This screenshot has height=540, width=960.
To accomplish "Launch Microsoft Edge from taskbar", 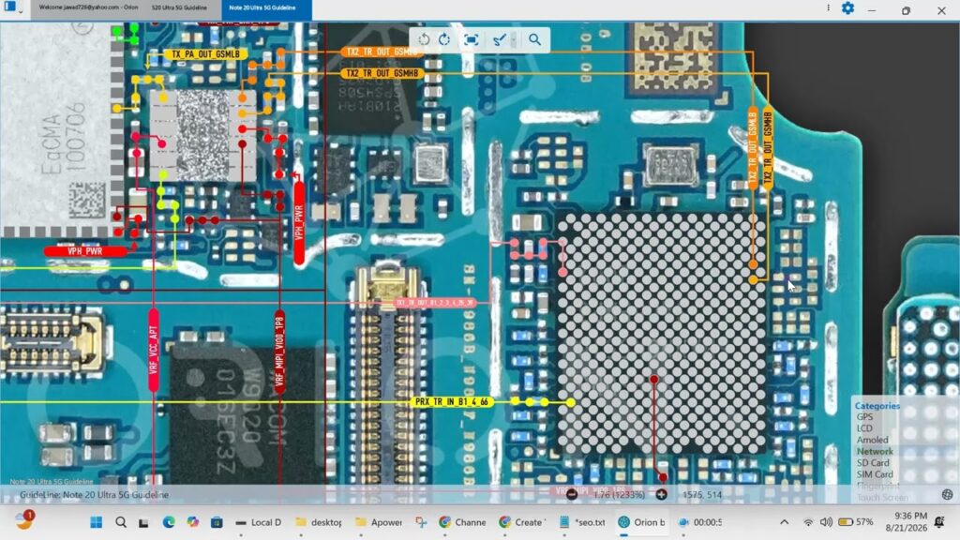I will point(169,522).
